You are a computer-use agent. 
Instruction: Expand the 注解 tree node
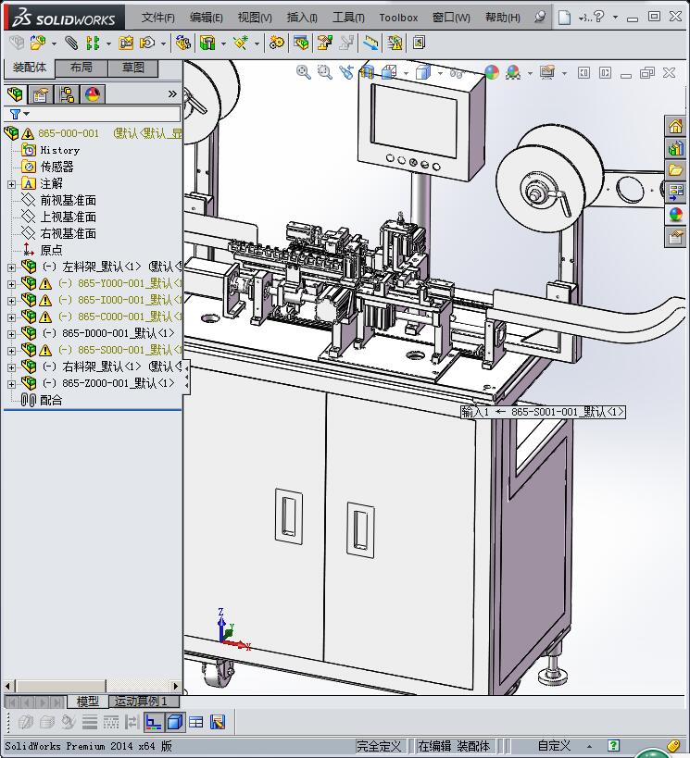[x=11, y=184]
